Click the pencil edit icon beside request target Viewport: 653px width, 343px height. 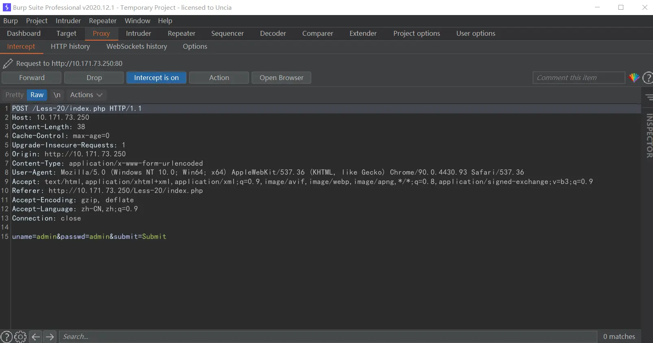tap(8, 63)
